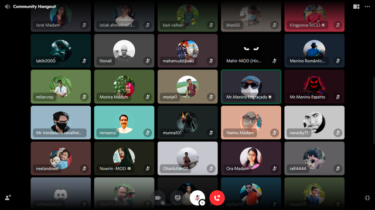
Task: Click the litonali name label
Action: 105,61
